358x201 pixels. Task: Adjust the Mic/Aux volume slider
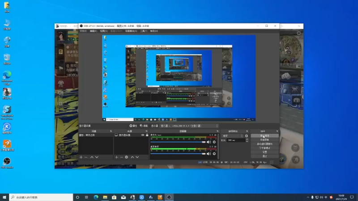(178, 142)
